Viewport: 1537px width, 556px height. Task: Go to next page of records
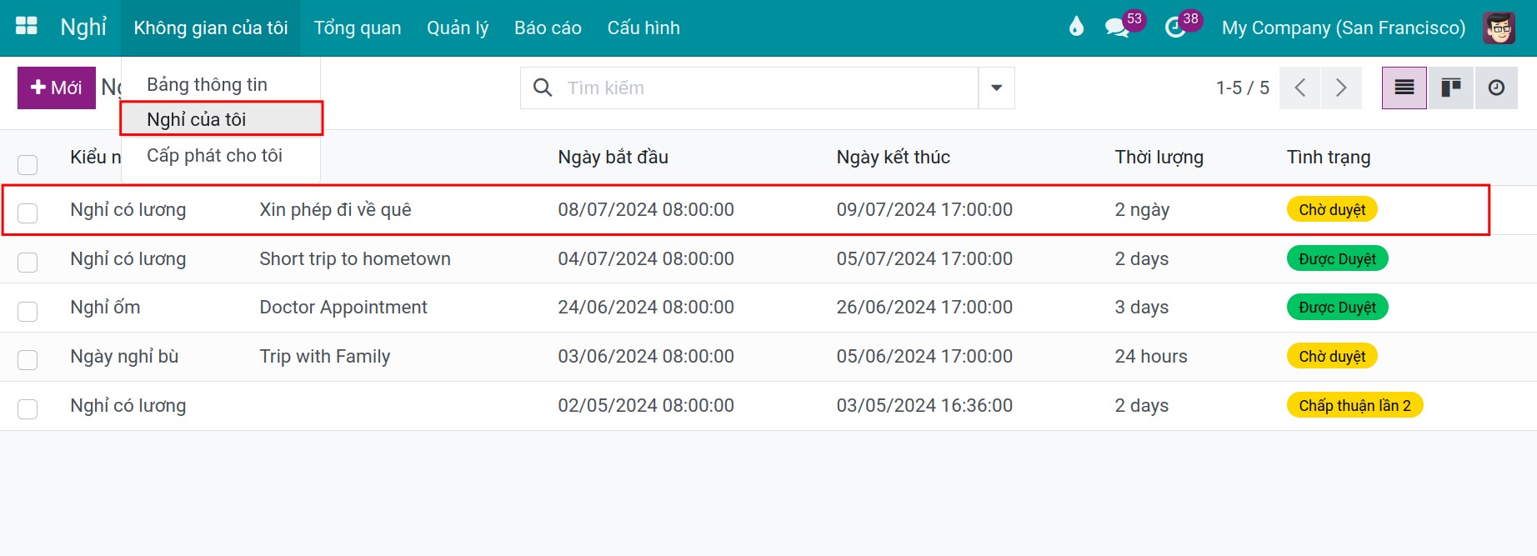coord(1341,88)
